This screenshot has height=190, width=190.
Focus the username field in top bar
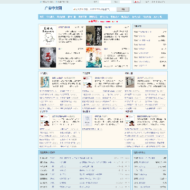(105, 2)
